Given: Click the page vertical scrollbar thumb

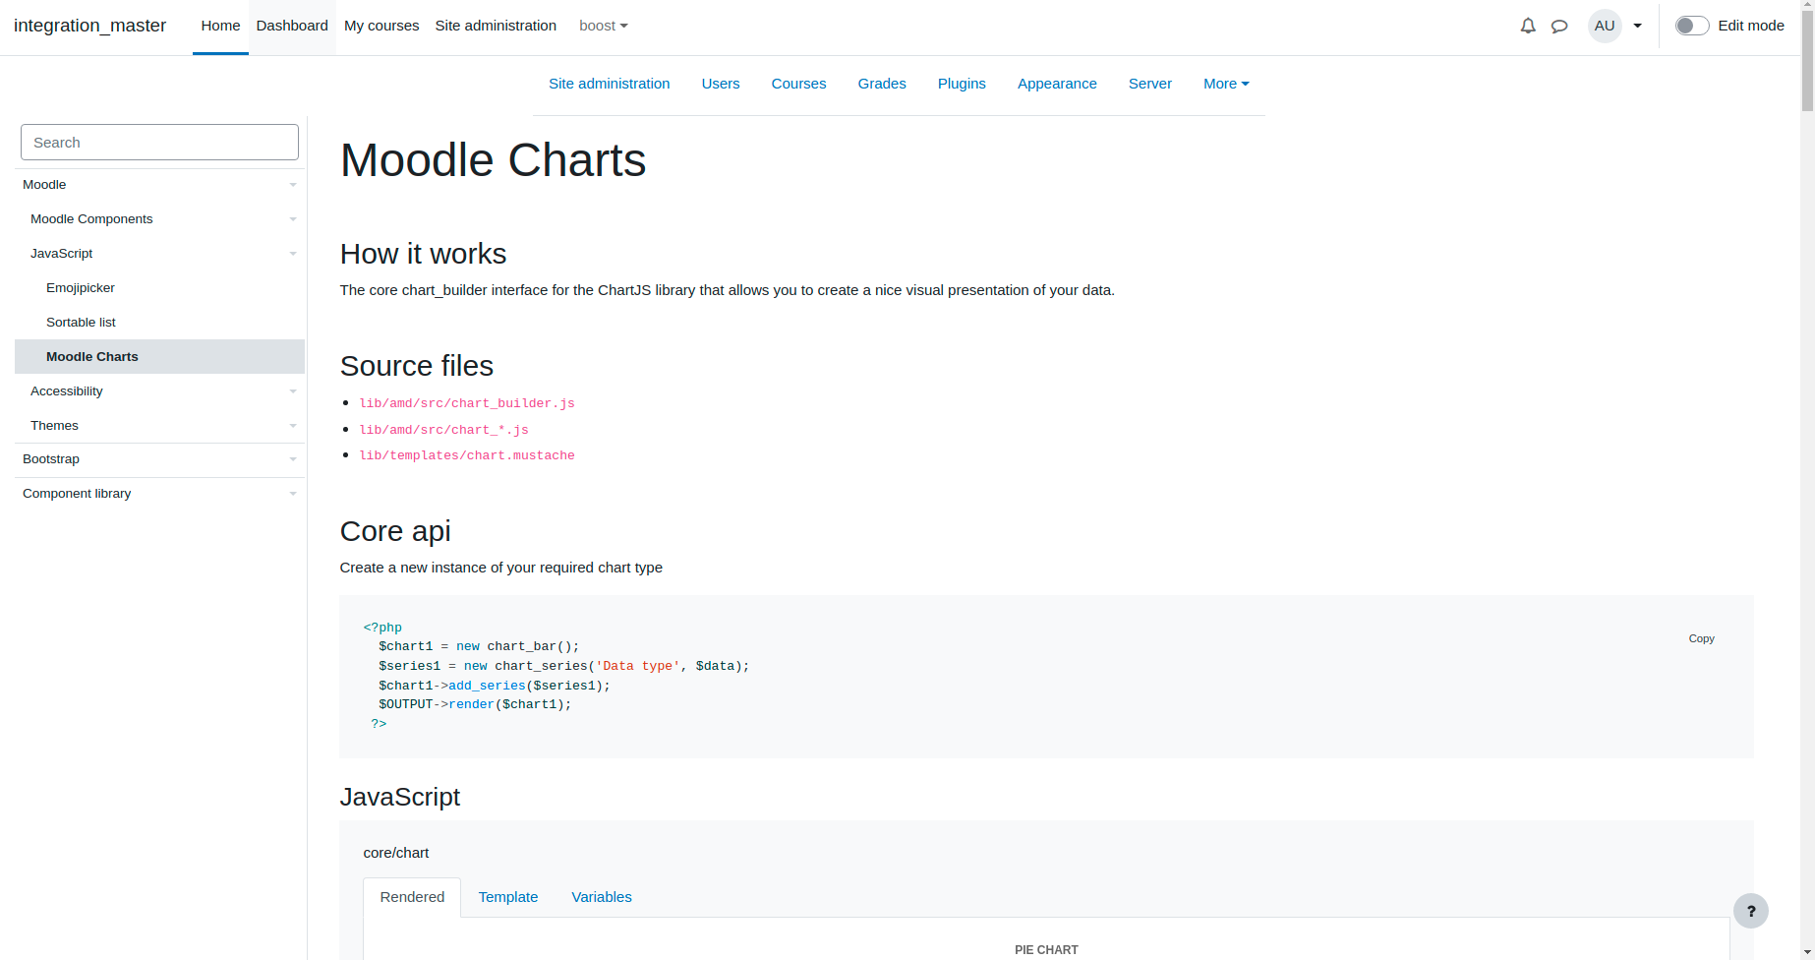Looking at the screenshot, I should coord(1807,61).
